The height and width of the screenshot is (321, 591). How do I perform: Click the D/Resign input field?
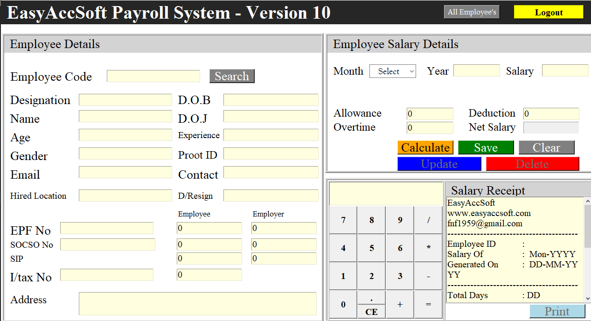[271, 195]
